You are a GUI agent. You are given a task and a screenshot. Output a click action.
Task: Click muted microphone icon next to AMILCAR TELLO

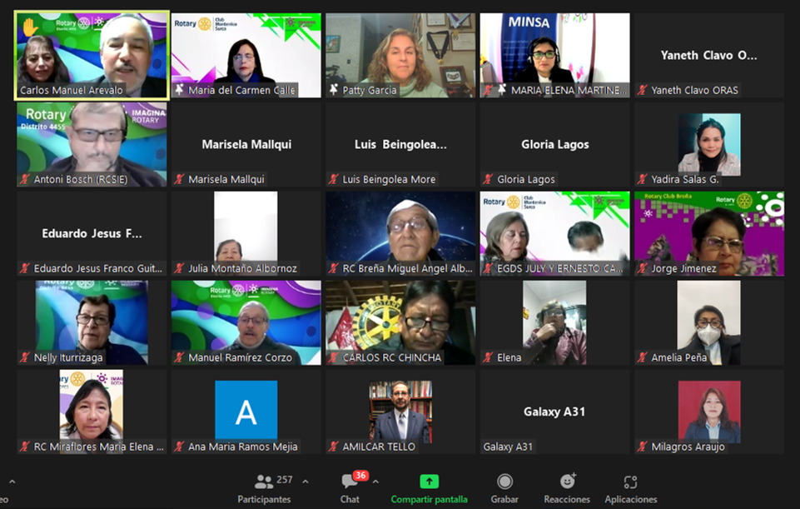coord(333,447)
